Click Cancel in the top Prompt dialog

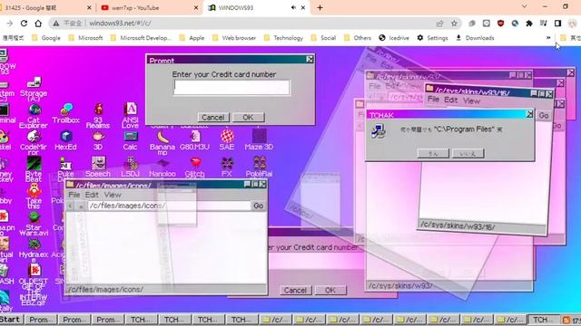[x=213, y=118]
